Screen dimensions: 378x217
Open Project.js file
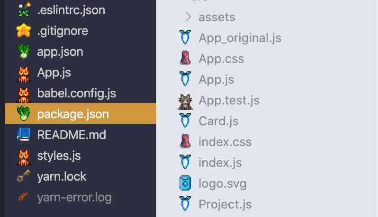pyautogui.click(x=225, y=204)
